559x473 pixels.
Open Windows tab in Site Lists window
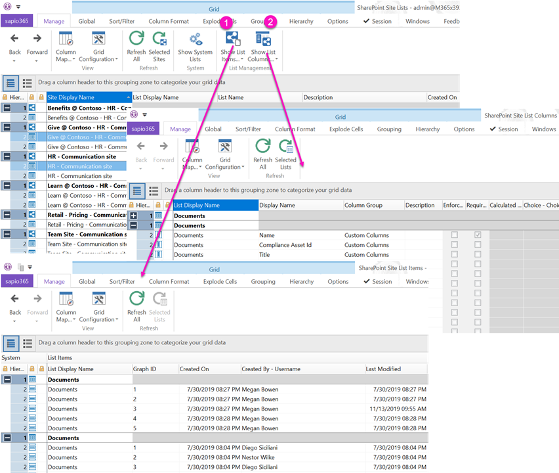point(417,22)
